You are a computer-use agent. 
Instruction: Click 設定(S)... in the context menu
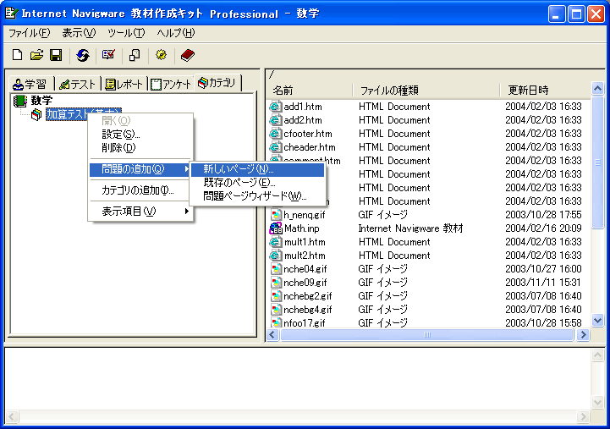tap(121, 135)
